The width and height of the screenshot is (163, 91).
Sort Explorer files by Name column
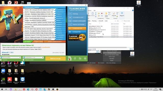coord(90,24)
